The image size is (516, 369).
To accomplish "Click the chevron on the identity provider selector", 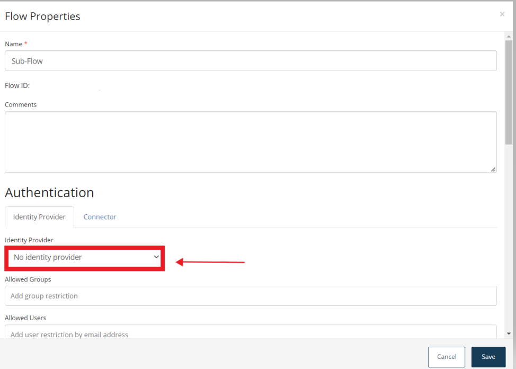I will pos(157,257).
